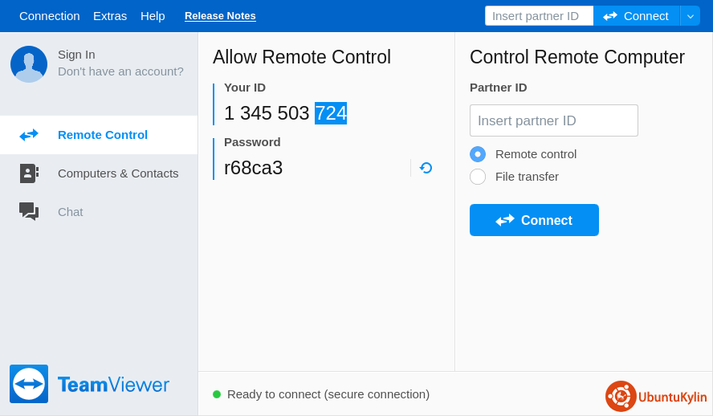The height and width of the screenshot is (416, 713).
Task: Open the Release Notes link
Action: point(220,16)
